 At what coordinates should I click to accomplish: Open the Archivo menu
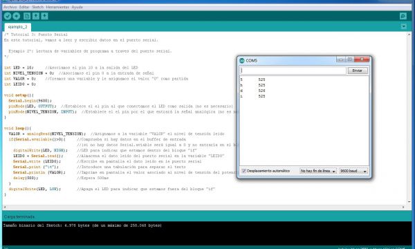(10, 7)
